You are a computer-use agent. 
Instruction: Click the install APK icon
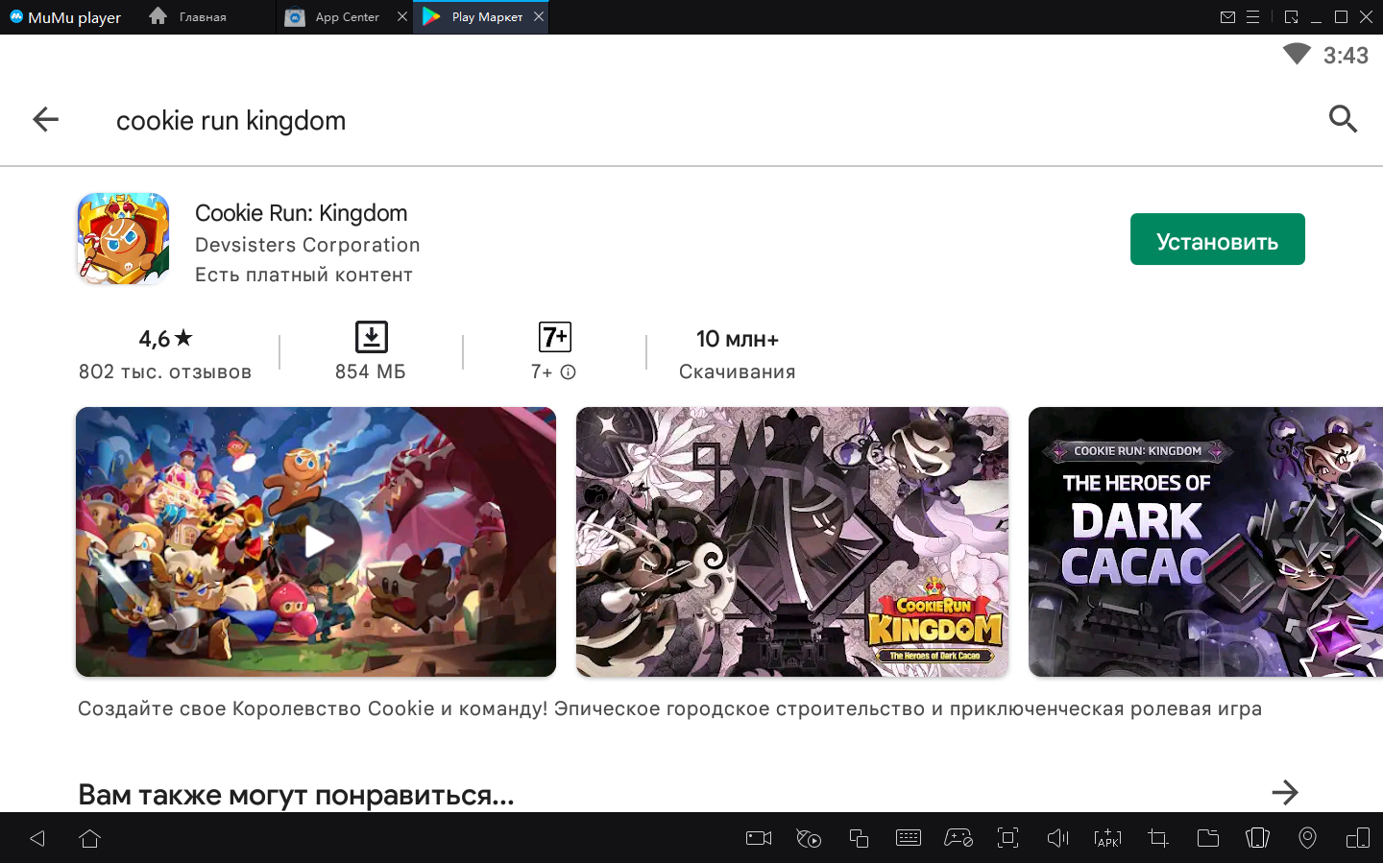point(1107,838)
